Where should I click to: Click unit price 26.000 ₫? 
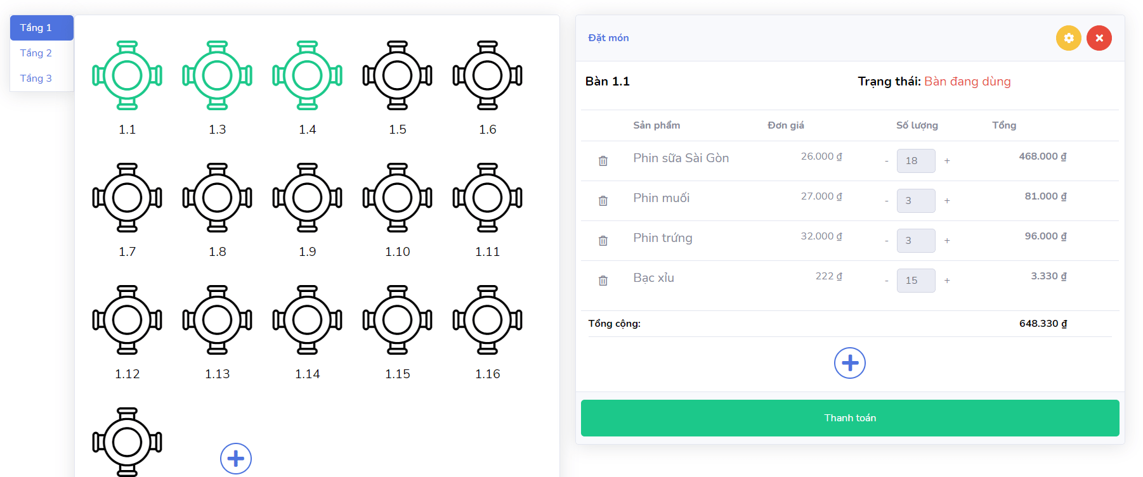click(821, 156)
